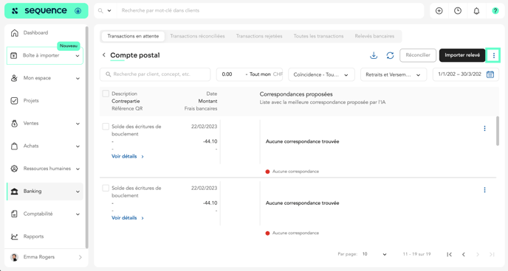
Task: Click the Rapports chart icon
Action: 14,236
